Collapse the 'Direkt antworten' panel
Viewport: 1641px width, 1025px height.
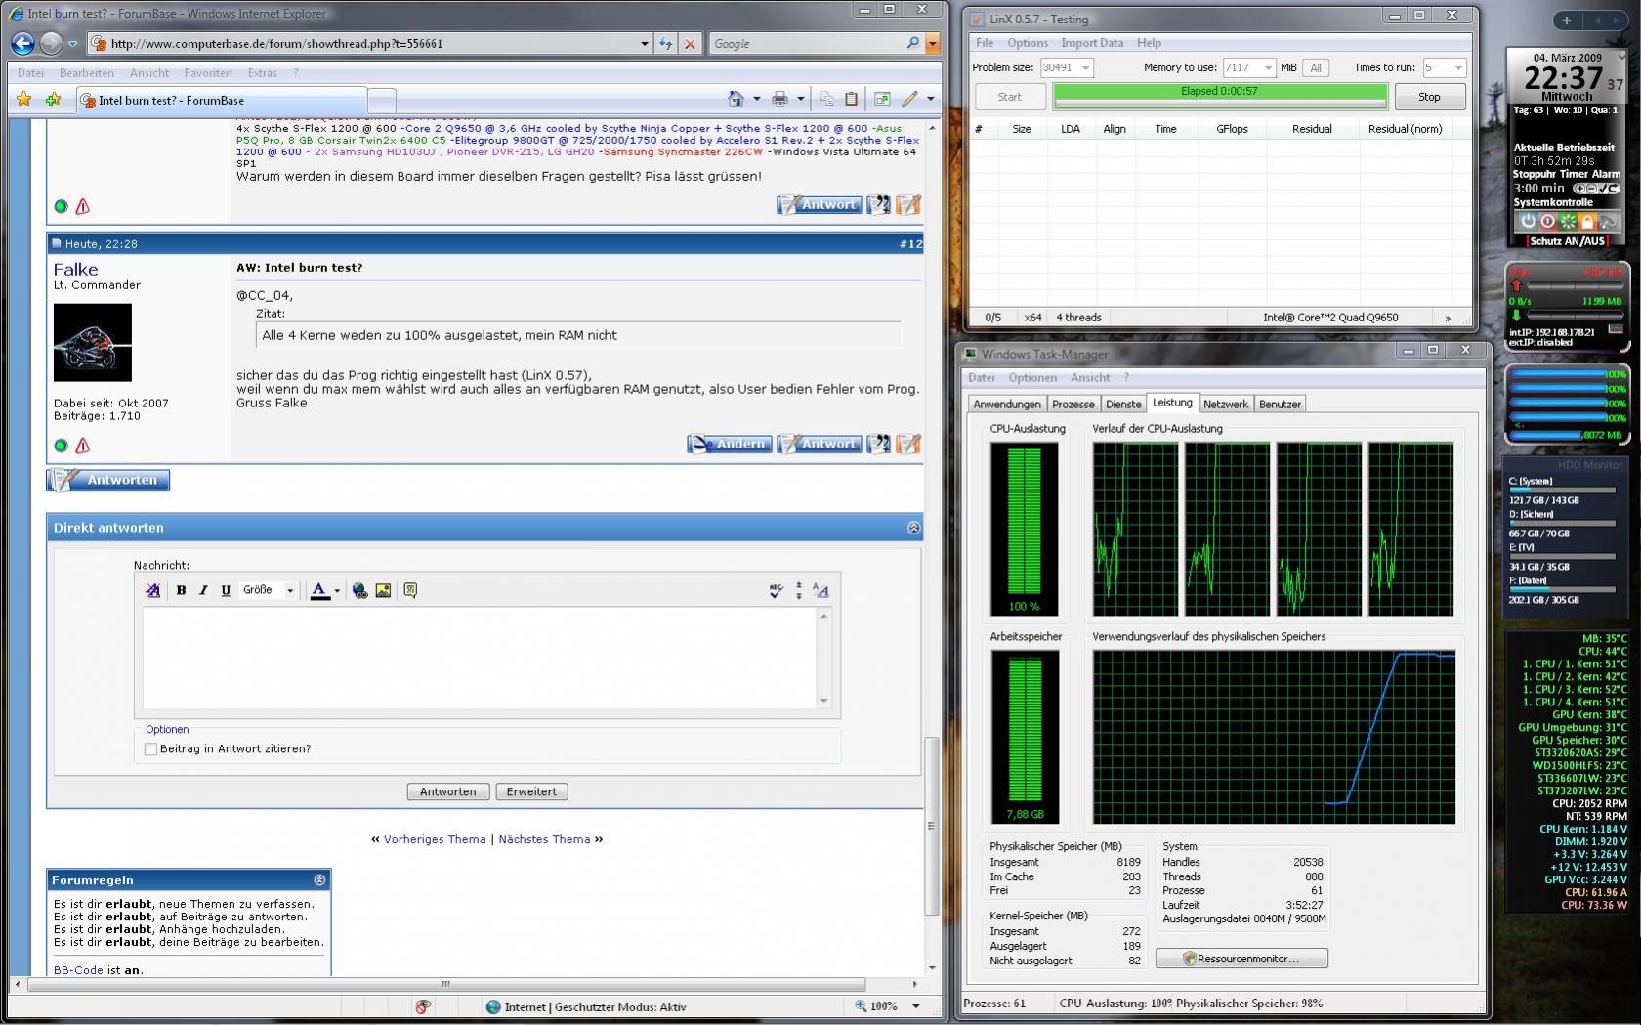coord(913,528)
